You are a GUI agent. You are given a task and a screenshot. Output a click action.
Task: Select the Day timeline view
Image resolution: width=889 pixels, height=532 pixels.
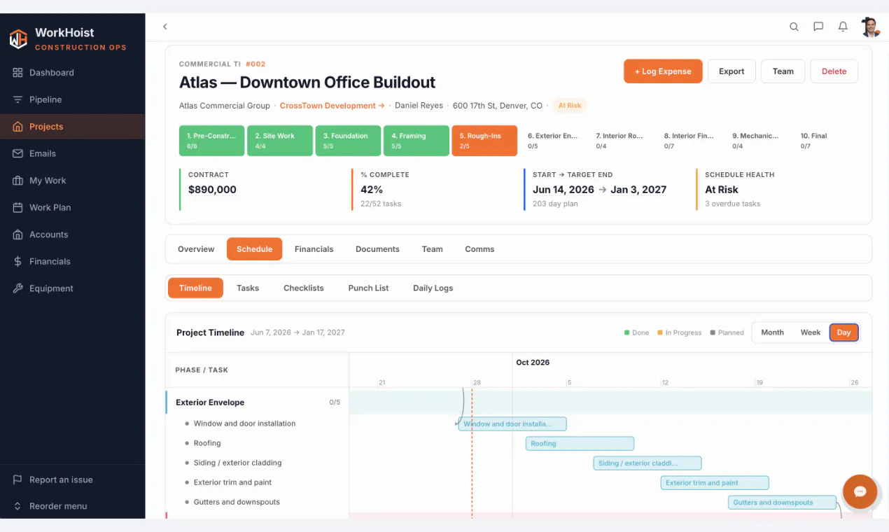[843, 332]
